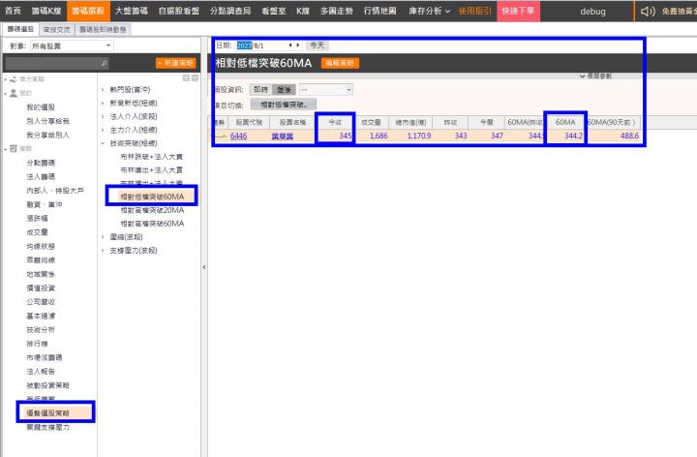This screenshot has width=697, height=457.
Task: Click the speaker announcement icon in top bar
Action: [648, 11]
